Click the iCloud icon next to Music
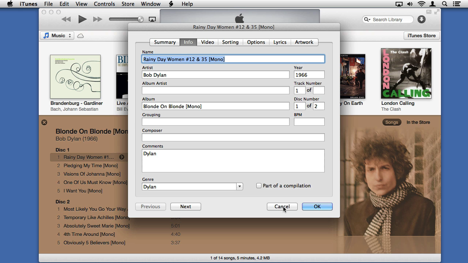The width and height of the screenshot is (468, 263). tap(80, 36)
